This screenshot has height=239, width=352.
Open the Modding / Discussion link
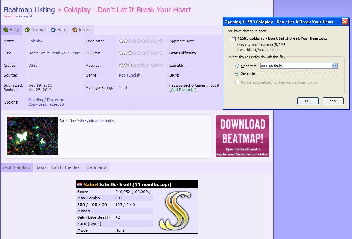point(46,100)
